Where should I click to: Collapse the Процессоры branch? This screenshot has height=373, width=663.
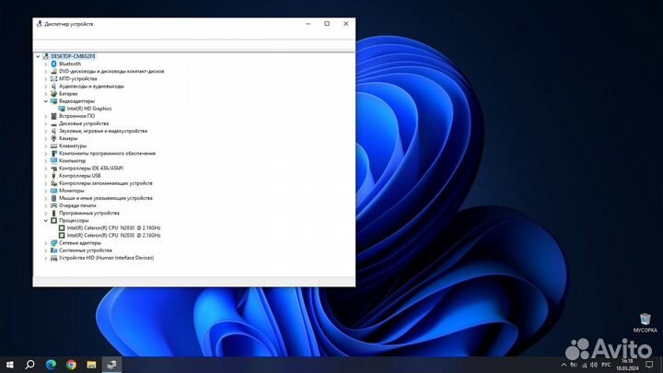(46, 221)
